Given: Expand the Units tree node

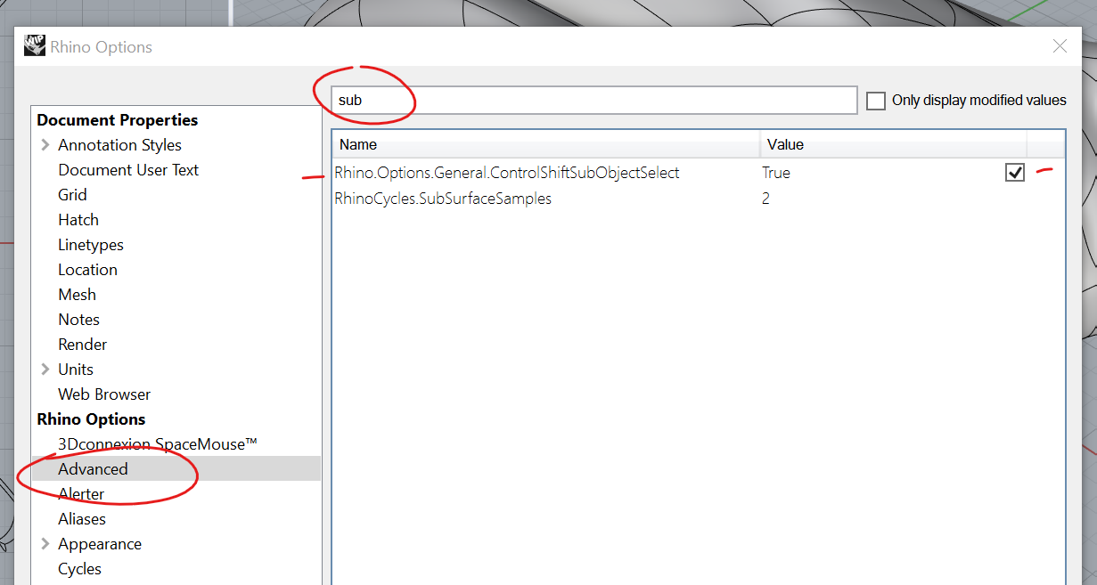Looking at the screenshot, I should coord(45,370).
